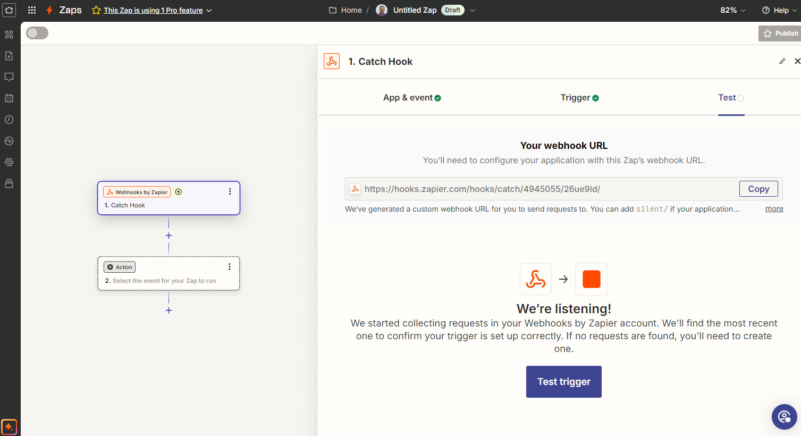Click the user avatar next to Untitled Zap

[382, 10]
